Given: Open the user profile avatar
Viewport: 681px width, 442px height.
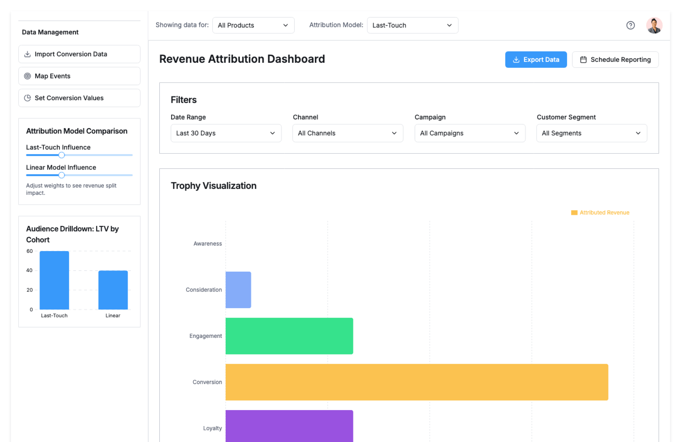Looking at the screenshot, I should click(654, 25).
